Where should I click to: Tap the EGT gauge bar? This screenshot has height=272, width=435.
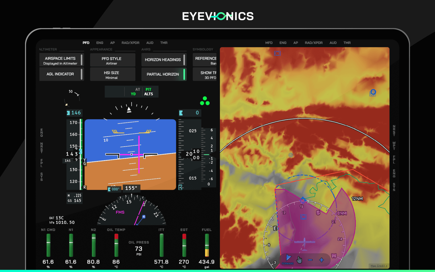(x=184, y=245)
